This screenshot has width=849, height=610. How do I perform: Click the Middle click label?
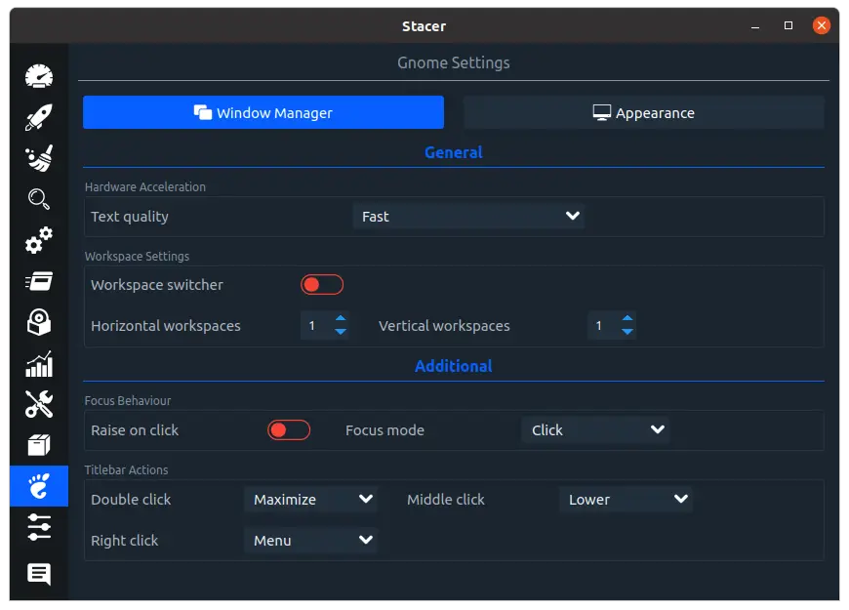(x=446, y=500)
